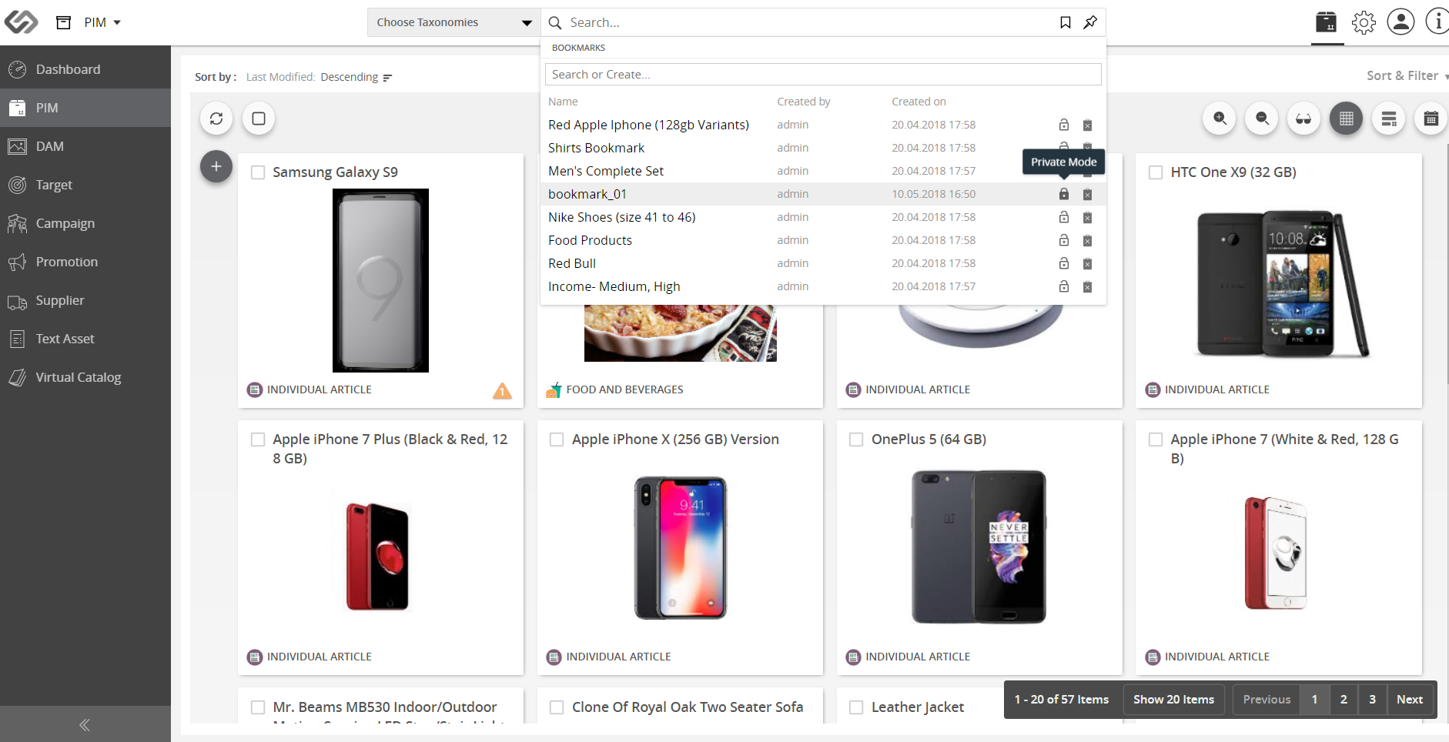Click the zoom in magnifier button
This screenshot has height=742, width=1449.
coord(1220,119)
